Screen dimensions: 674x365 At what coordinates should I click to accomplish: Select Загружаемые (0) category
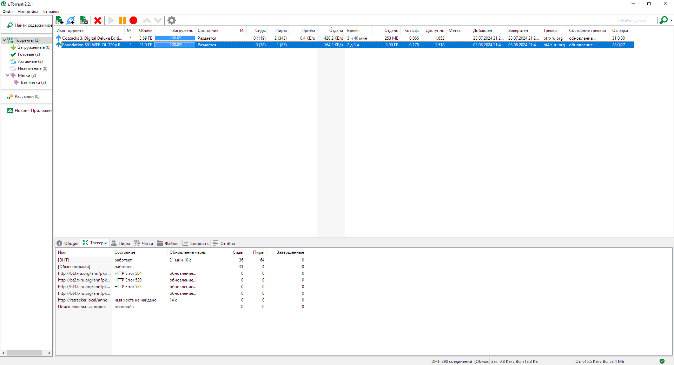31,47
